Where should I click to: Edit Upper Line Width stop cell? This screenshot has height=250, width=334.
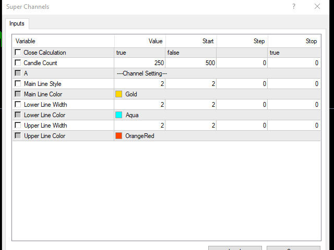pyautogui.click(x=294, y=126)
